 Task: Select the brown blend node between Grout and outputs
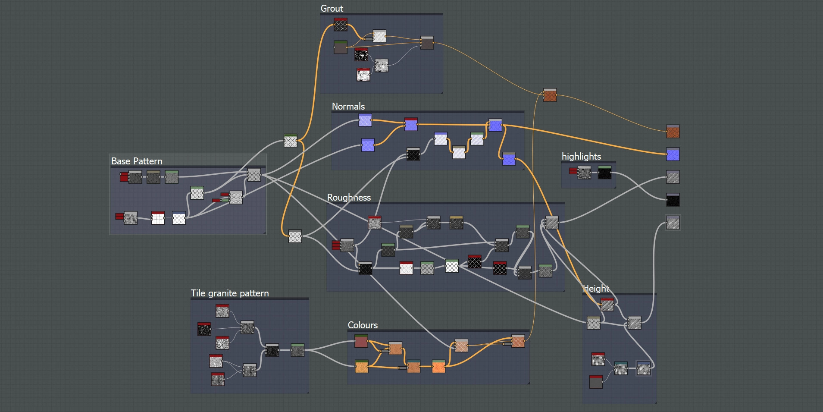point(550,95)
